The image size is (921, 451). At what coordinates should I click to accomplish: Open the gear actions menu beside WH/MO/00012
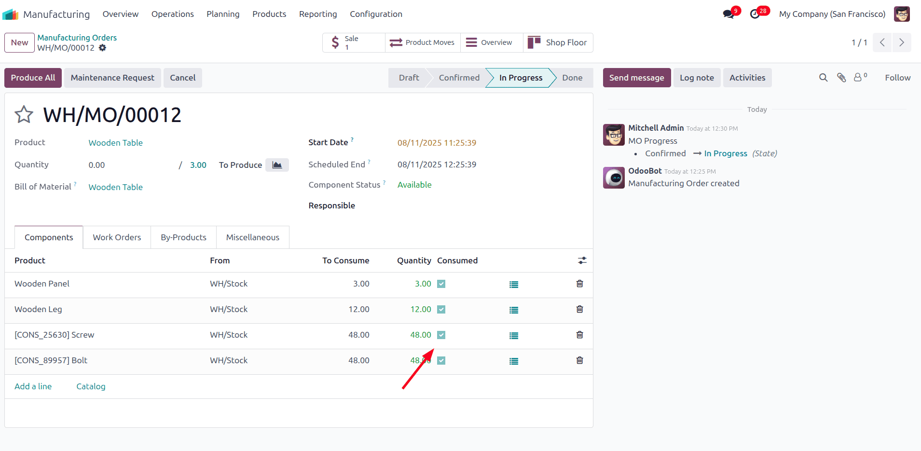point(102,48)
